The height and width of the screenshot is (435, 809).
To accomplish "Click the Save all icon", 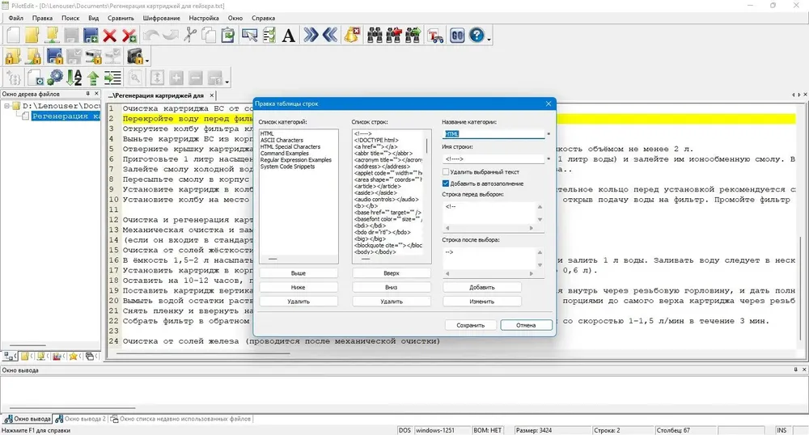I will point(91,36).
